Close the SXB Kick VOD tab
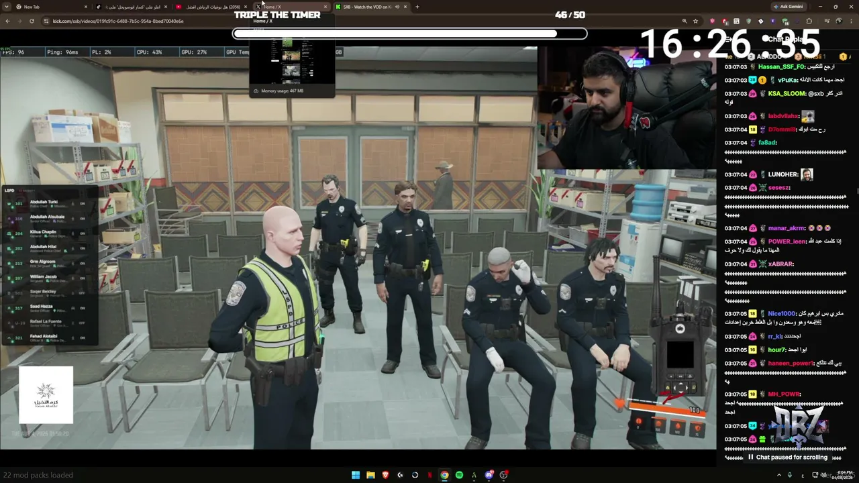This screenshot has width=859, height=483. point(405,7)
